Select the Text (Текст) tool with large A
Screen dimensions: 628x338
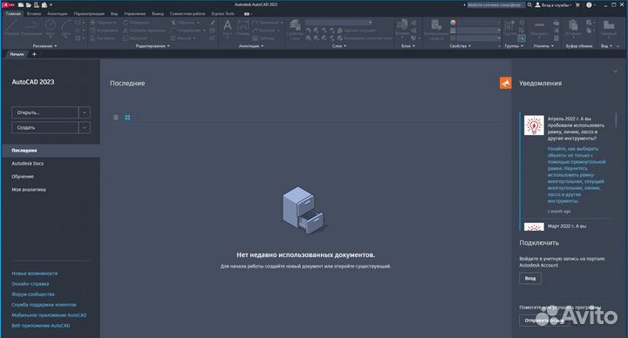228,29
